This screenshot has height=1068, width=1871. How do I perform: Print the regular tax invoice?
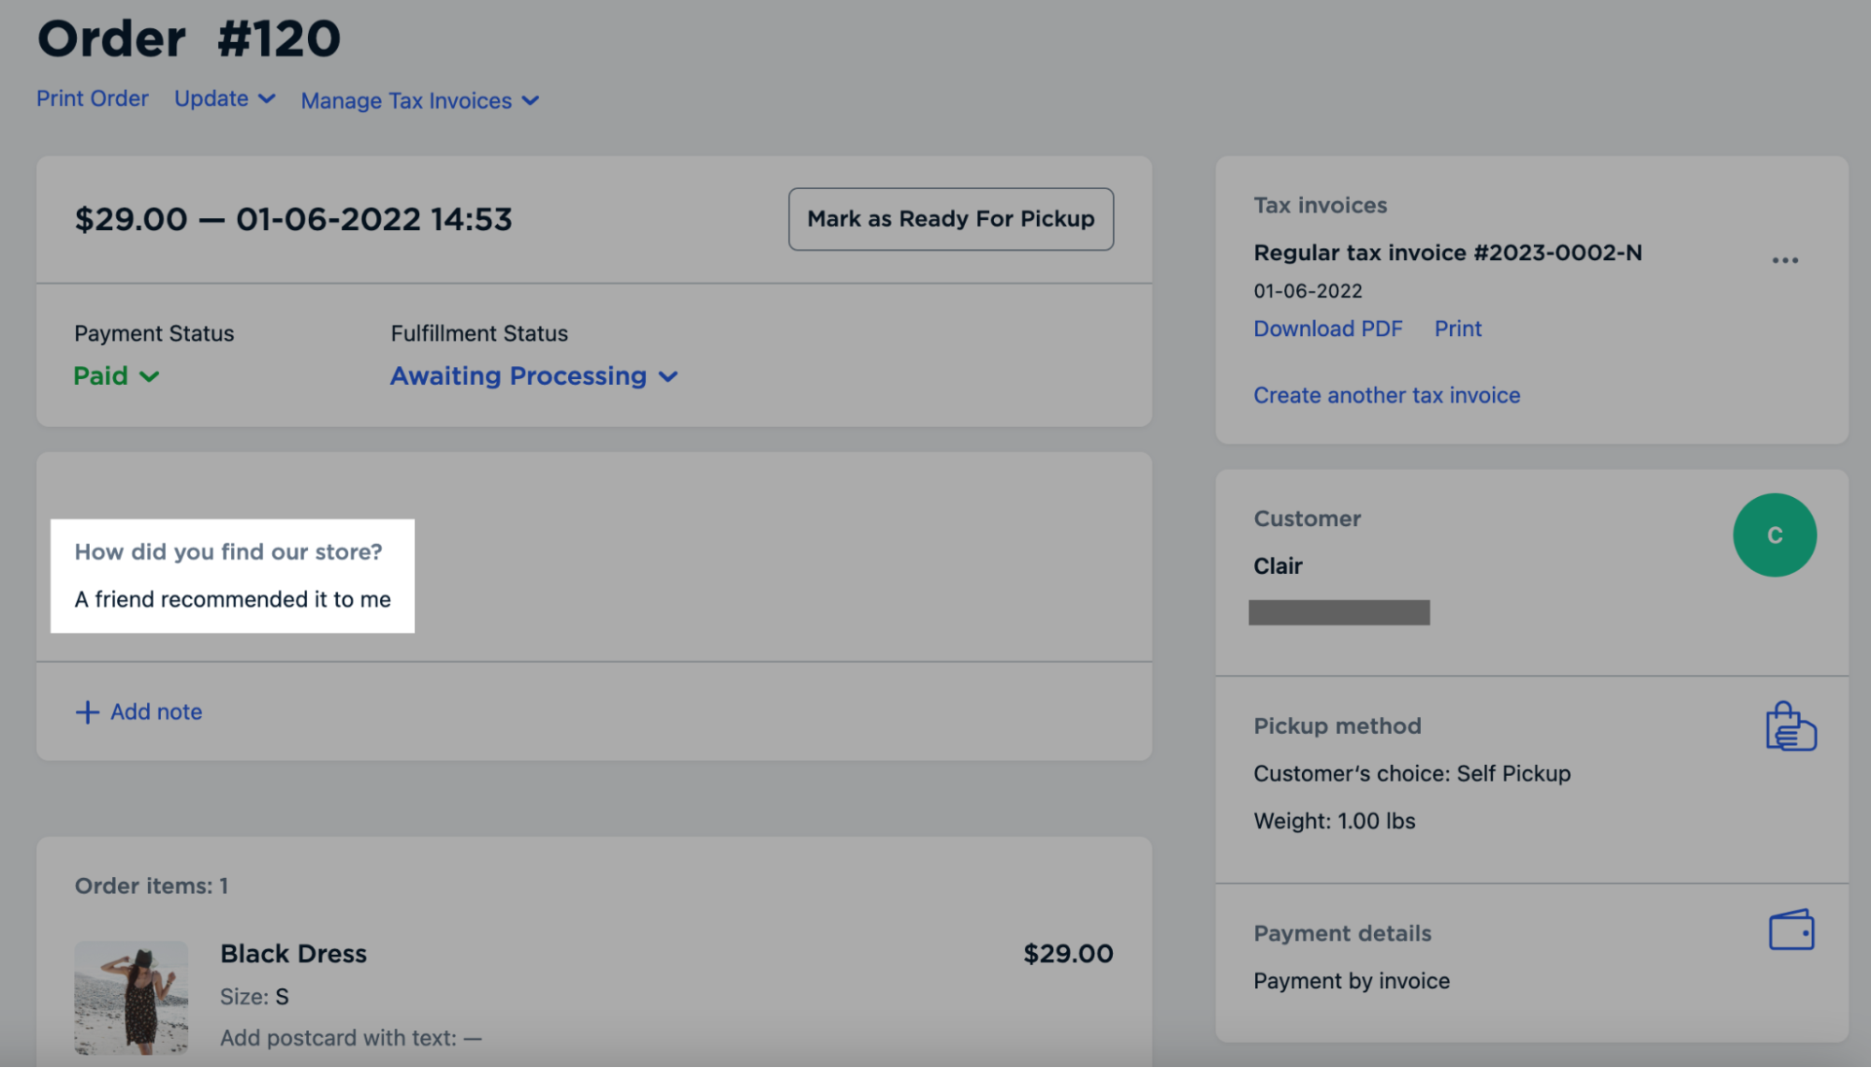coord(1457,329)
